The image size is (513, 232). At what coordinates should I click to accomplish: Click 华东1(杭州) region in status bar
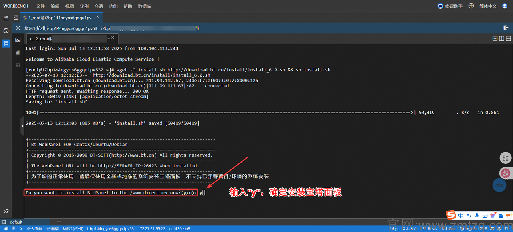(73, 229)
